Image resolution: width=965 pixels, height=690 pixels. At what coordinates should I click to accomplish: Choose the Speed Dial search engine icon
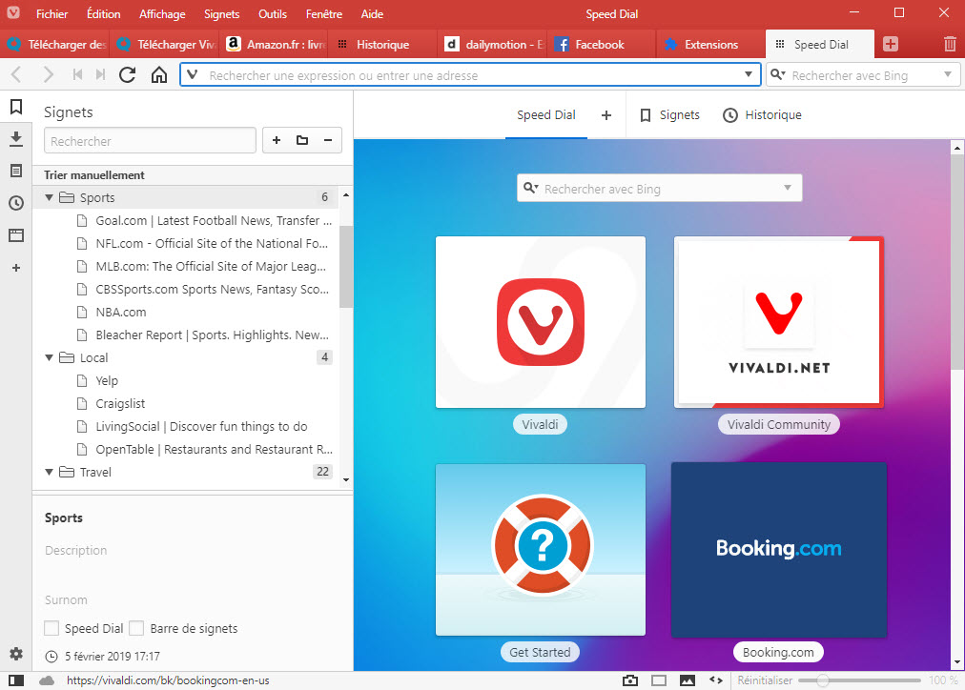[531, 188]
